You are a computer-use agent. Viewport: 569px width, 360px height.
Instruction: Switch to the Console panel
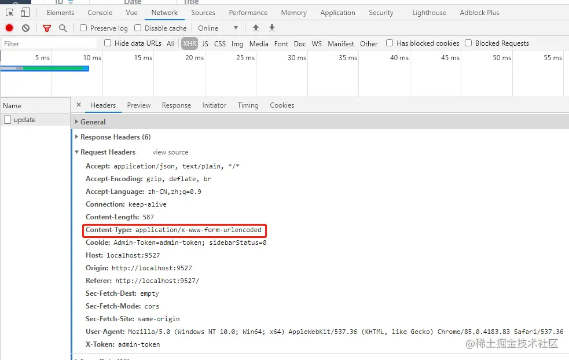tap(100, 13)
